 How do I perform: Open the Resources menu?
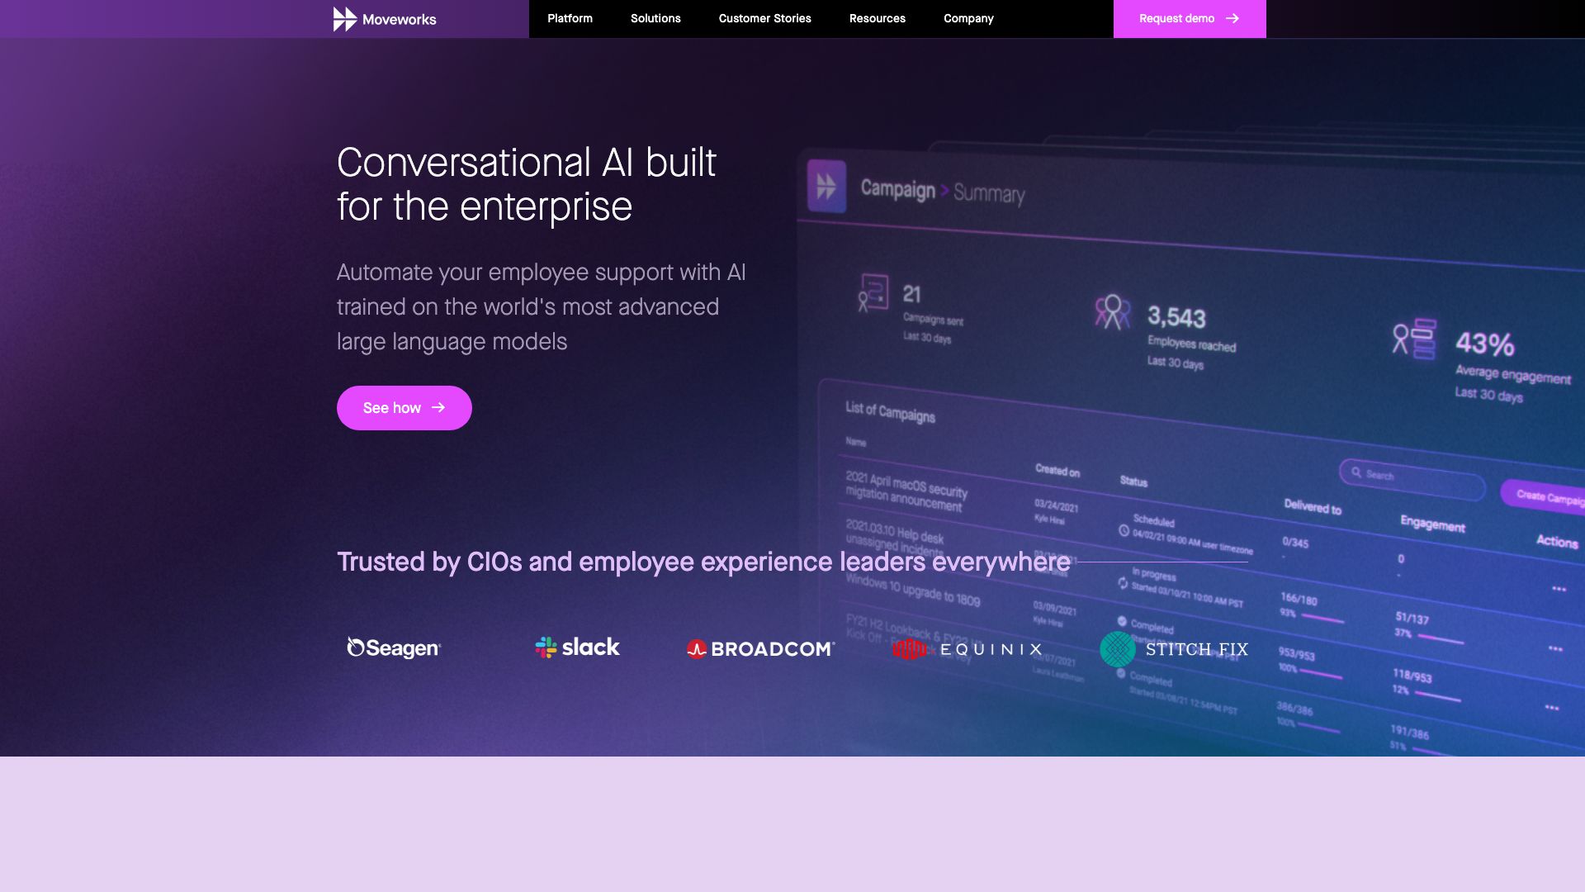[877, 18]
